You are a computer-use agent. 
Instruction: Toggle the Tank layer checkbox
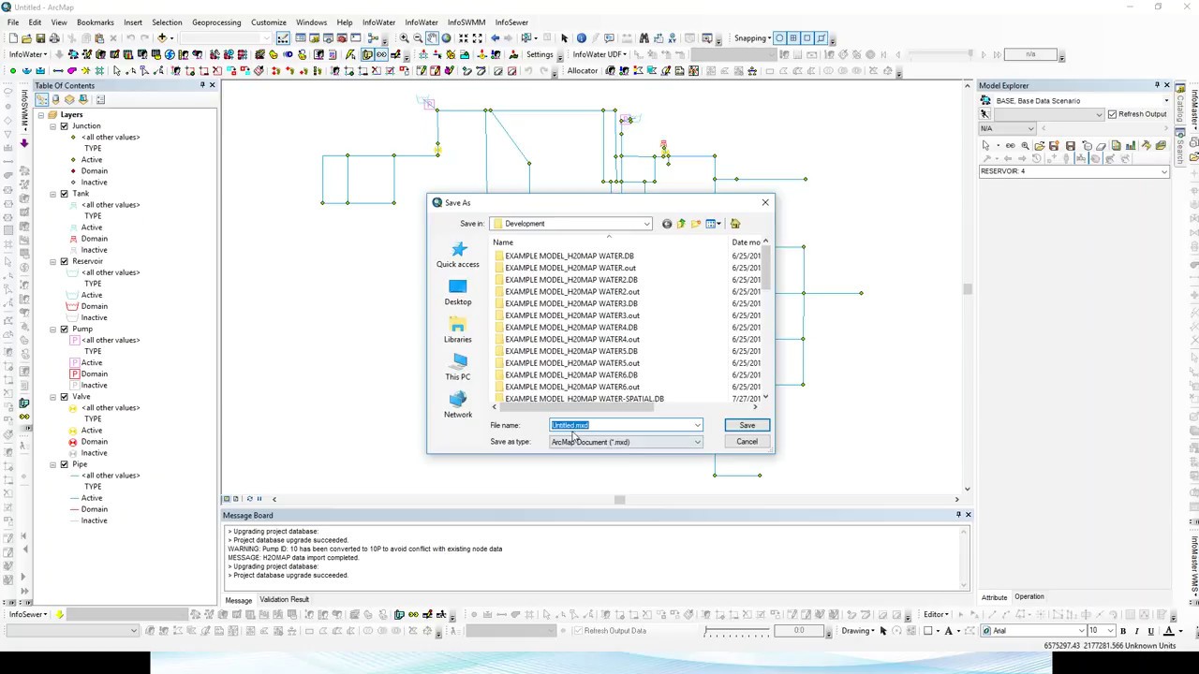64,194
